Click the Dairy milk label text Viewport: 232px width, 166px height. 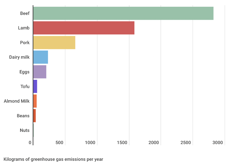point(19,57)
